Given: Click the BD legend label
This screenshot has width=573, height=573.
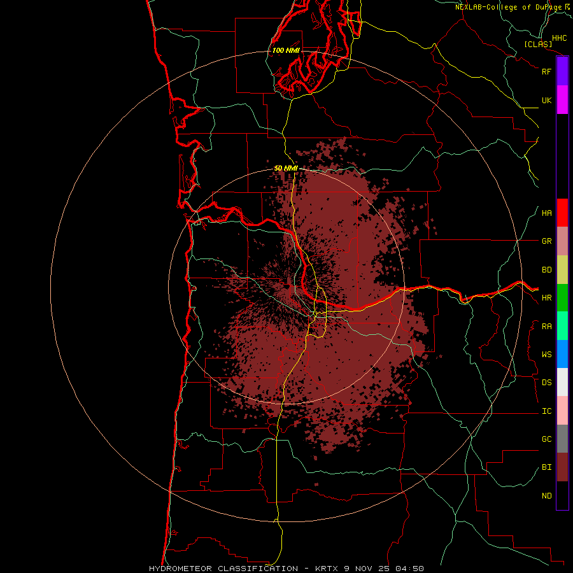Looking at the screenshot, I should (546, 270).
